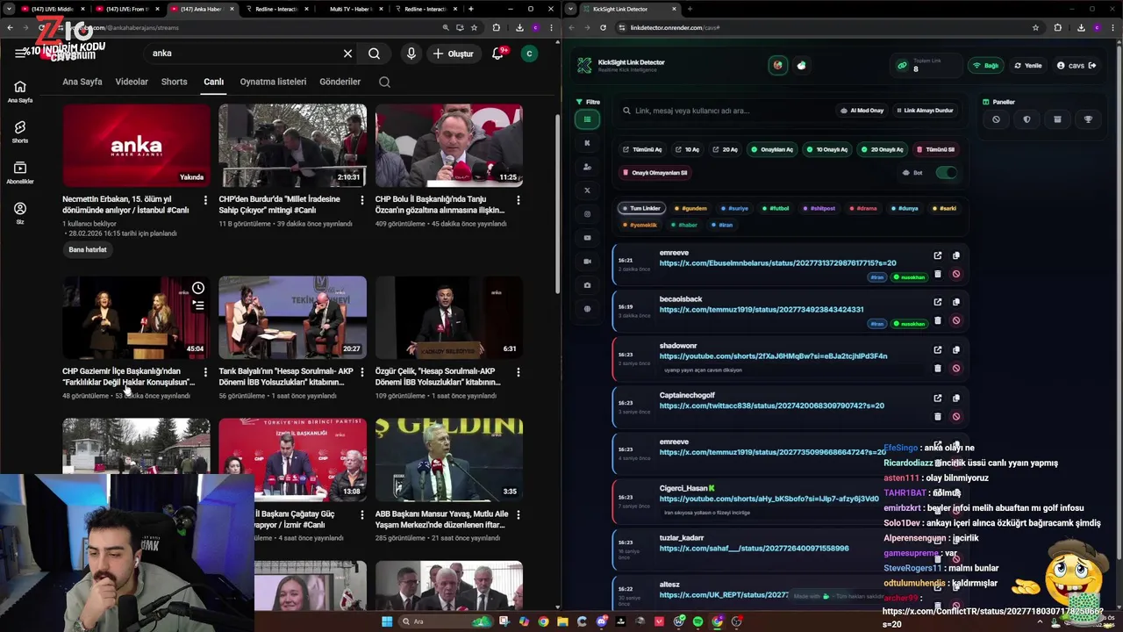This screenshot has height=632, width=1123.
Task: Open the trophy panel icon in Paneller
Action: (x=1088, y=119)
